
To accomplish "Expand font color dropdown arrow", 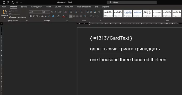I will (x=66, y=16).
